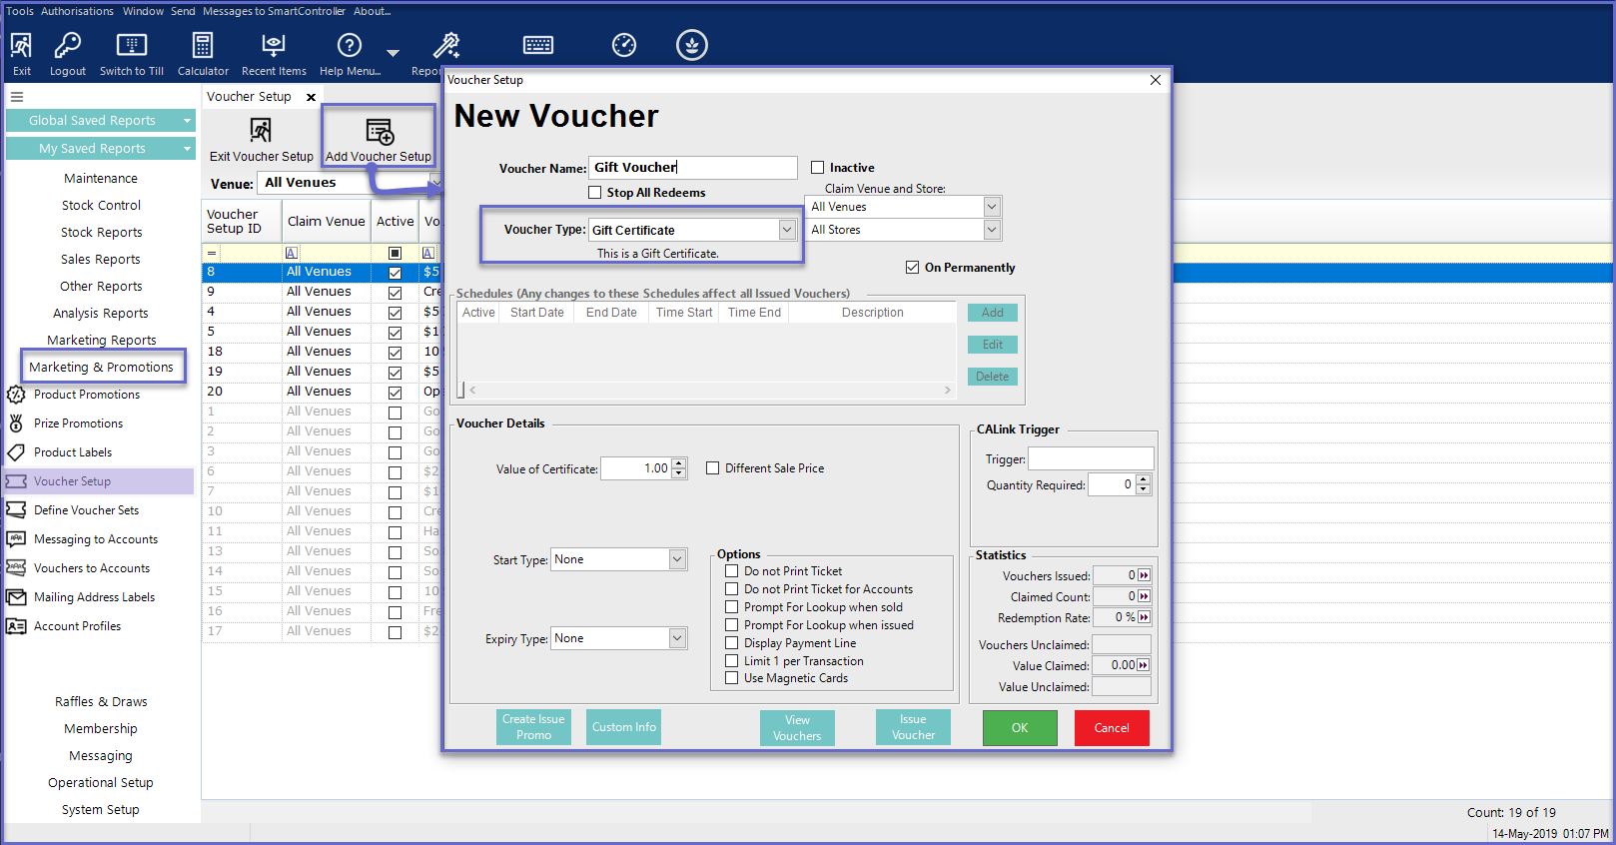
Task: Open the Calculator tool
Action: pos(203,46)
